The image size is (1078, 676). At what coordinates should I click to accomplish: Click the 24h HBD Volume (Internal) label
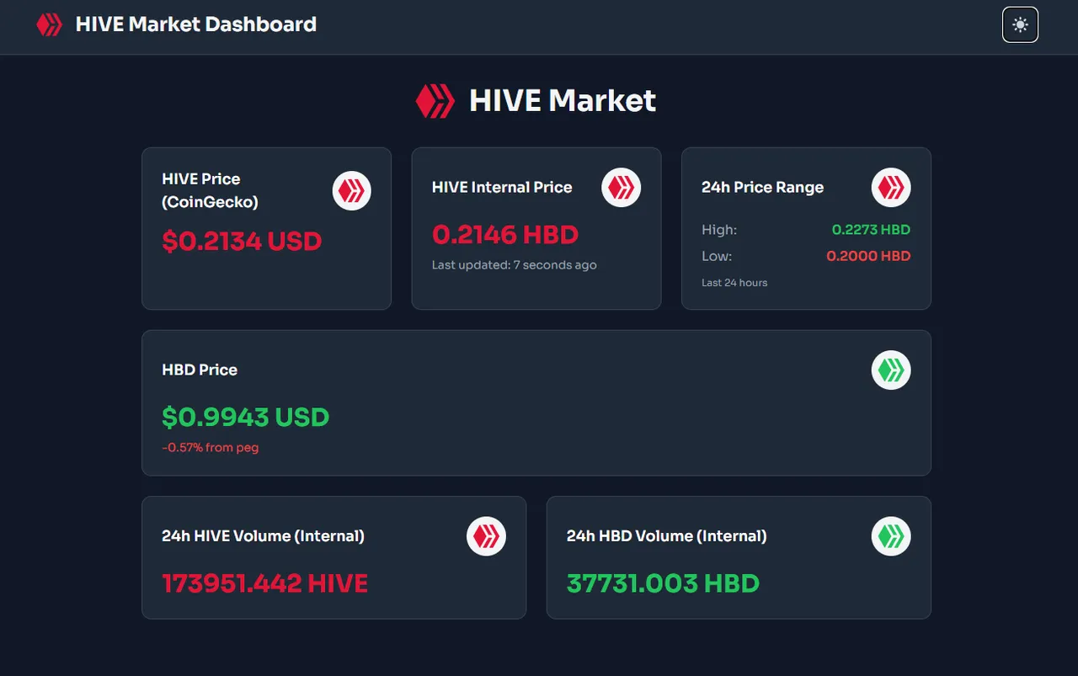click(x=667, y=535)
